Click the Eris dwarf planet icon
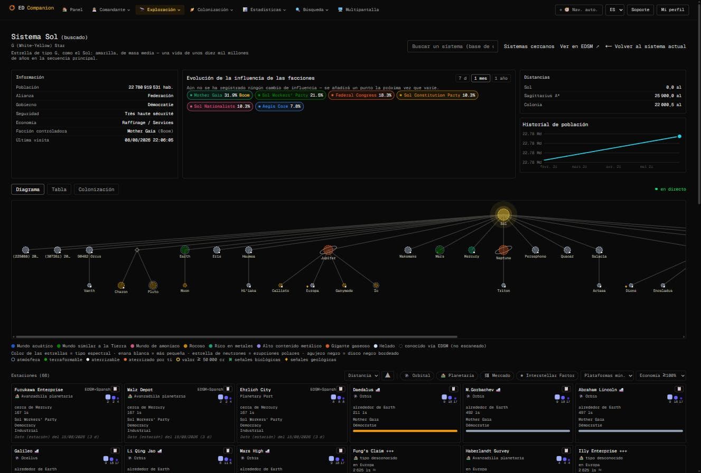This screenshot has width=701, height=473. pyautogui.click(x=217, y=250)
